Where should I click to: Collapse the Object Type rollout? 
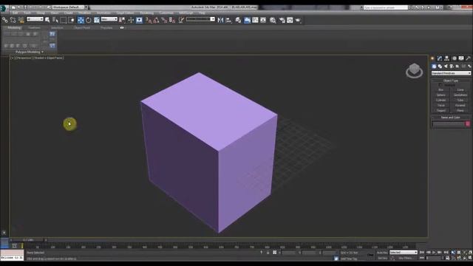pos(451,81)
